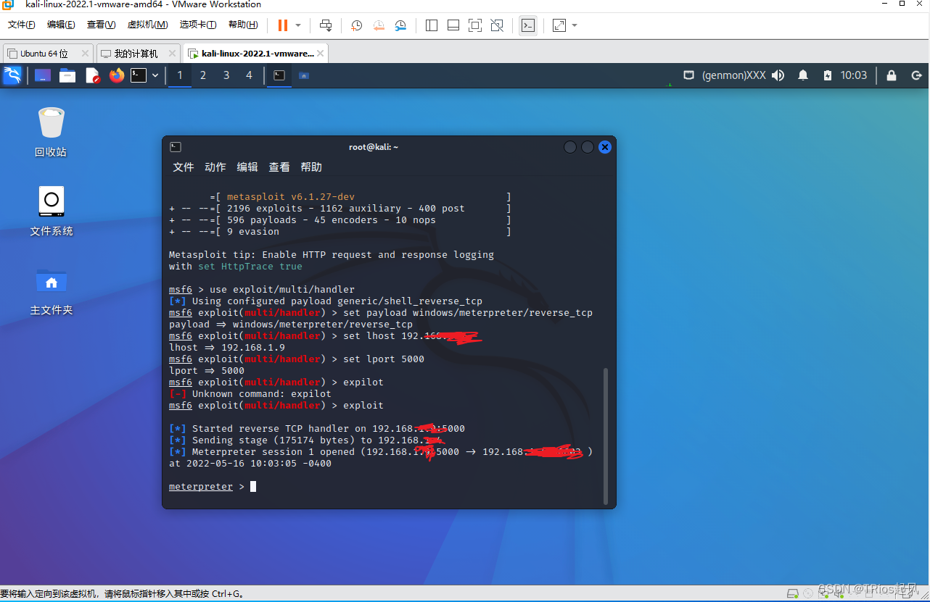Click at the meterpreter prompt cursor

tap(253, 487)
